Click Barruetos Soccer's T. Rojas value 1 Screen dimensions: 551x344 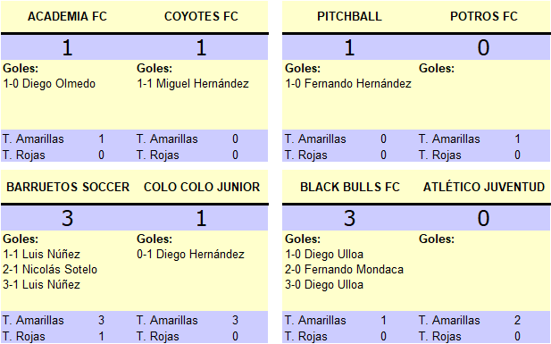pos(102,336)
